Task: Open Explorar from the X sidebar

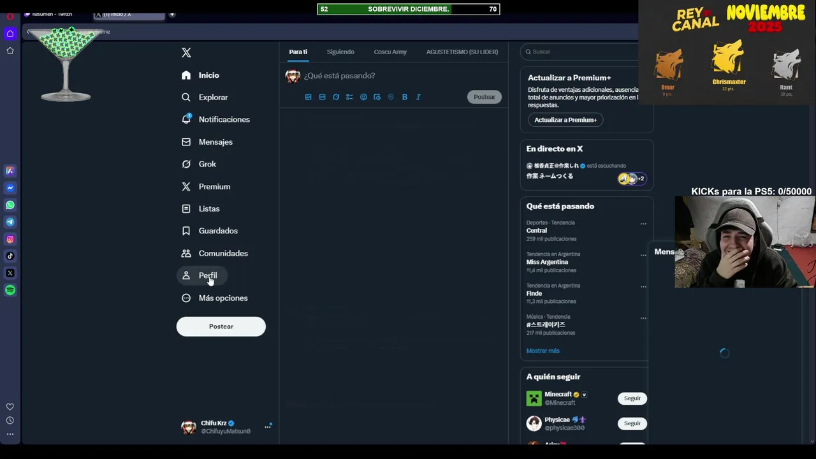Action: pos(205,98)
